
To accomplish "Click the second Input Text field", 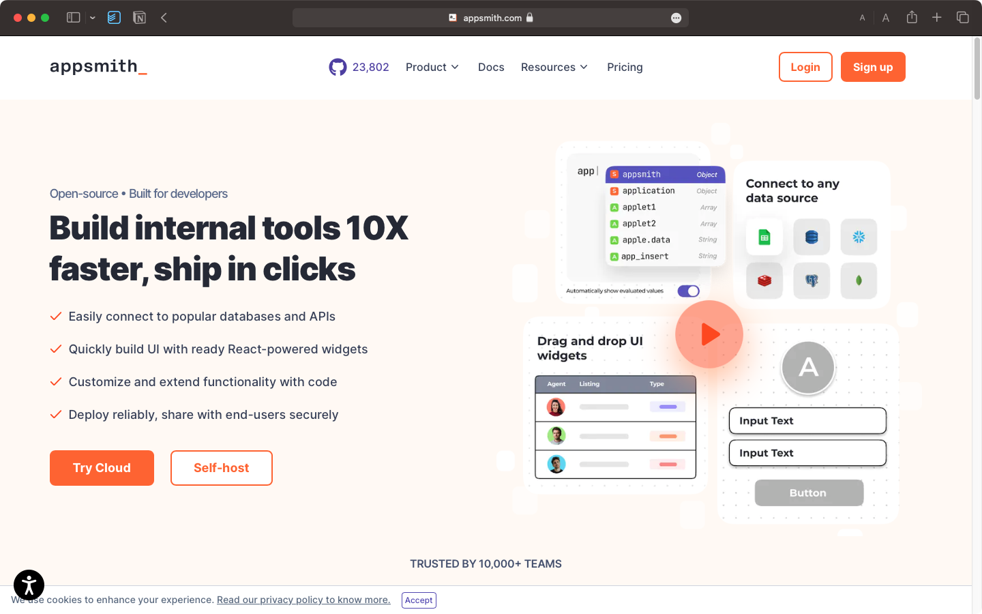I will coord(807,453).
